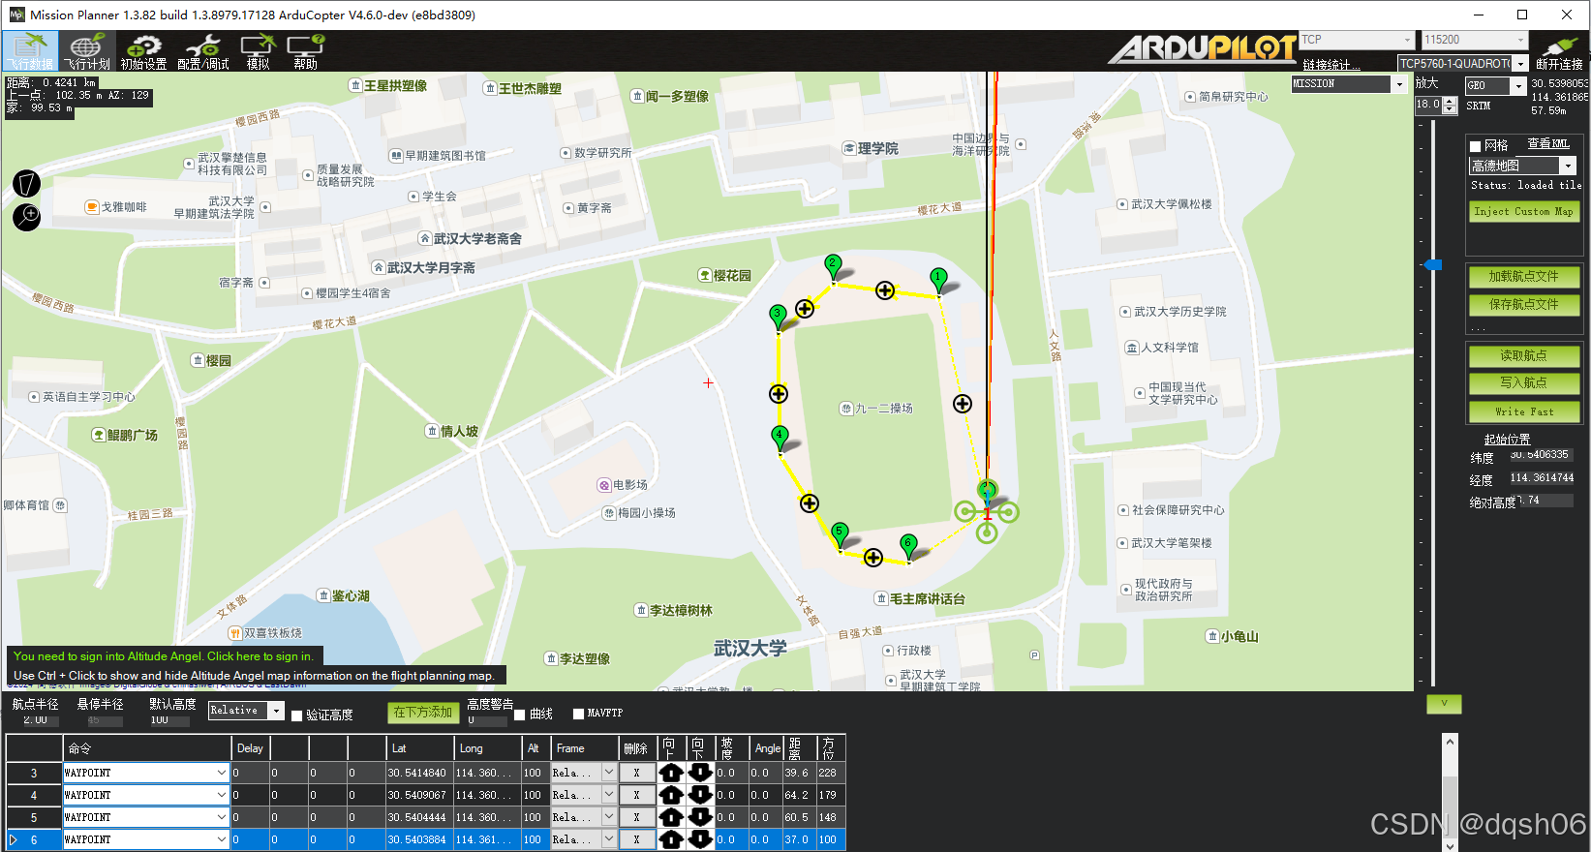Open Frame dropdown for waypoint row 4

pos(584,795)
